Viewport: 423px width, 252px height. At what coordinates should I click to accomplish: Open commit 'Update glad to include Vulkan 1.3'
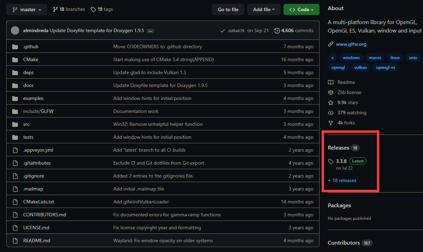pos(150,72)
